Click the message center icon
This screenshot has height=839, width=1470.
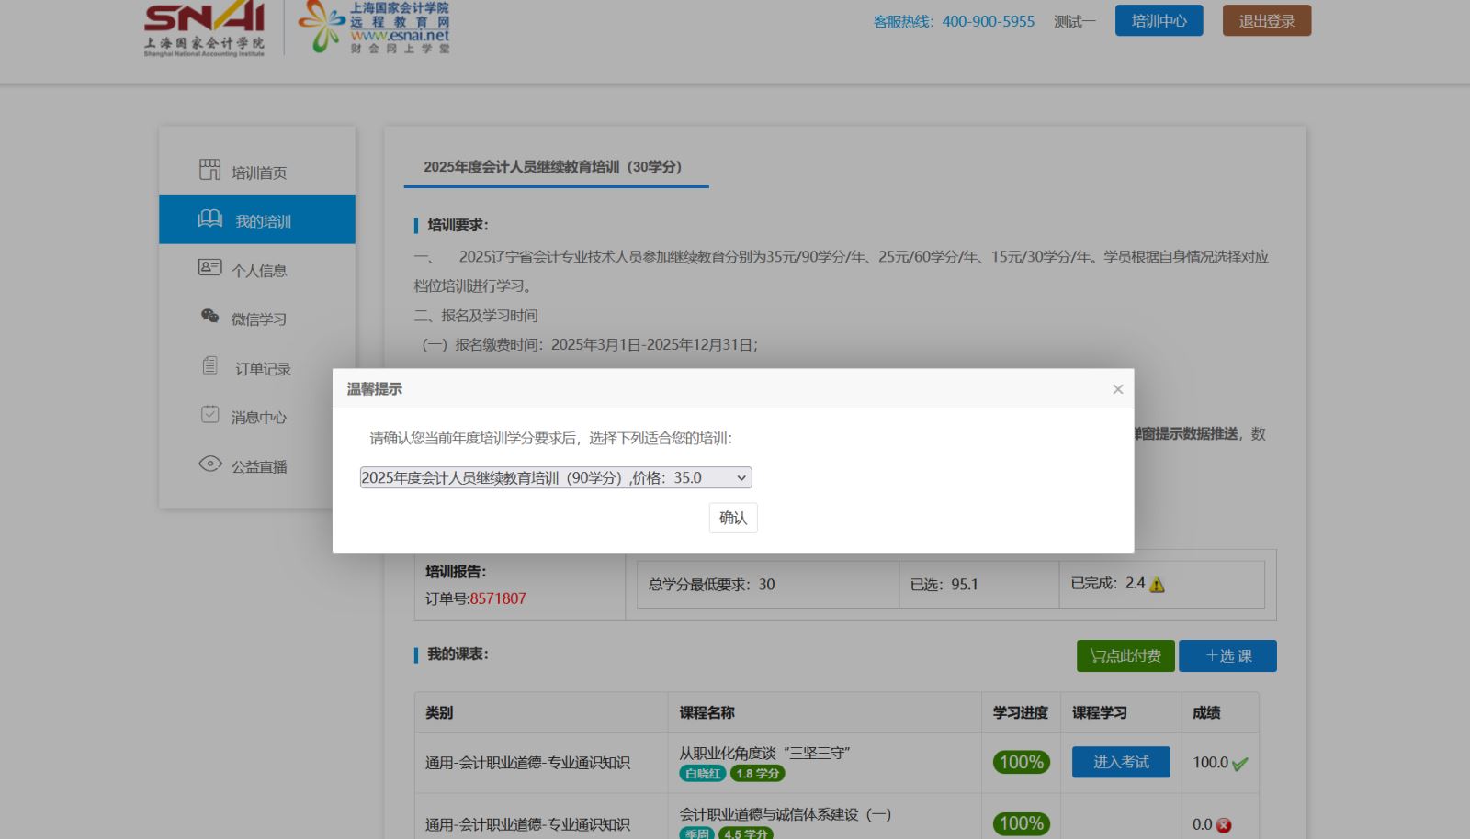[209, 415]
